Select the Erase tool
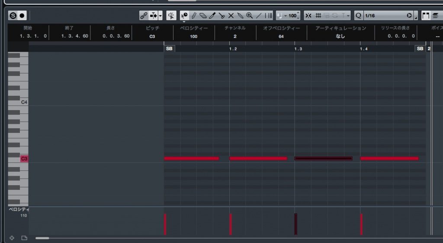This screenshot has width=443, height=243. [203, 16]
